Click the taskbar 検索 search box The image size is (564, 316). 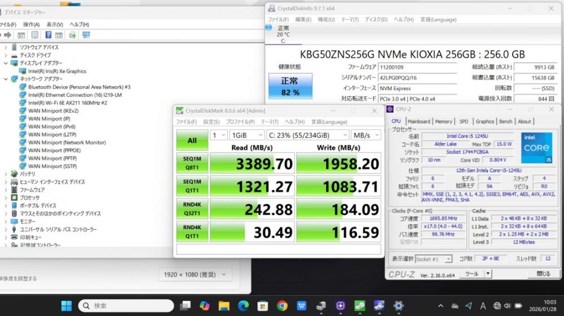coord(126,306)
